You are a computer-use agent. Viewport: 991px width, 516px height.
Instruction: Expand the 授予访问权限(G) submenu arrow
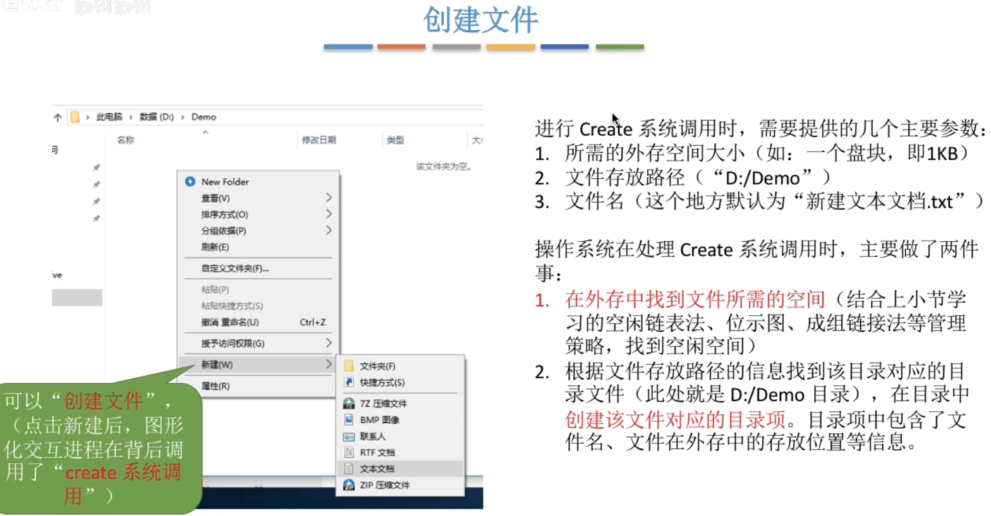click(329, 343)
